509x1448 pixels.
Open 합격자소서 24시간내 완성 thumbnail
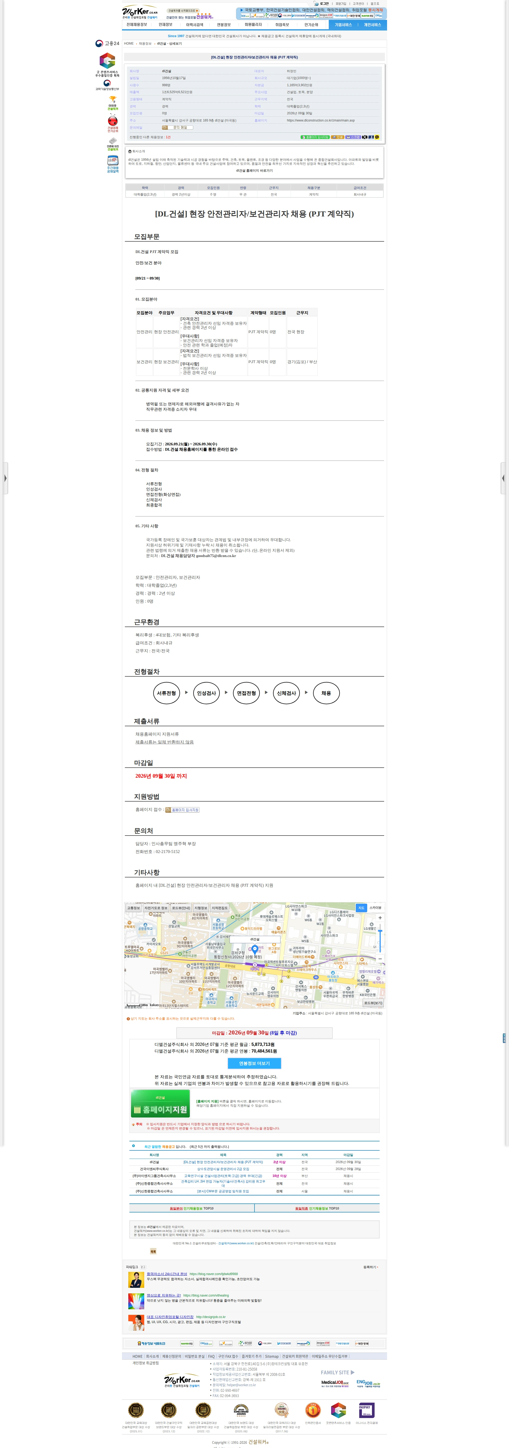pos(136,1279)
